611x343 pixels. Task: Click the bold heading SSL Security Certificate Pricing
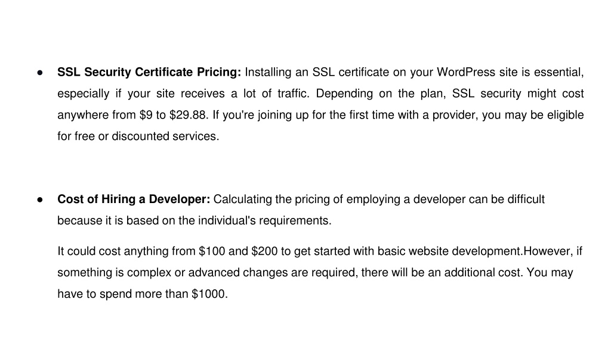point(149,72)
